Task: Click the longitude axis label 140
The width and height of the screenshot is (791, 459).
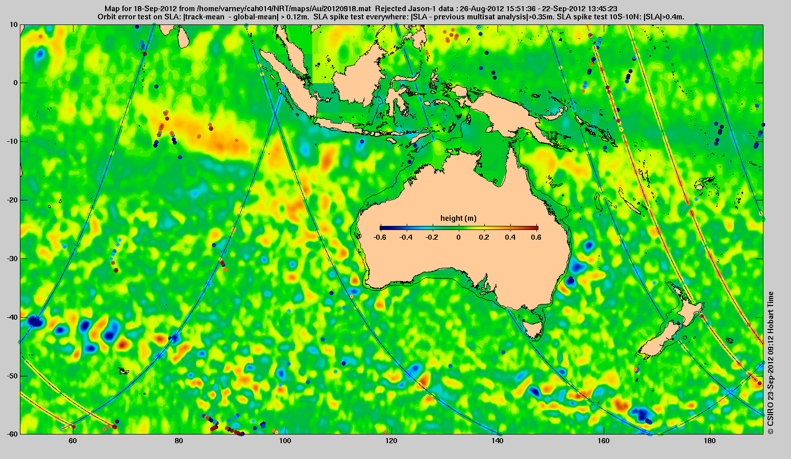Action: pos(498,440)
